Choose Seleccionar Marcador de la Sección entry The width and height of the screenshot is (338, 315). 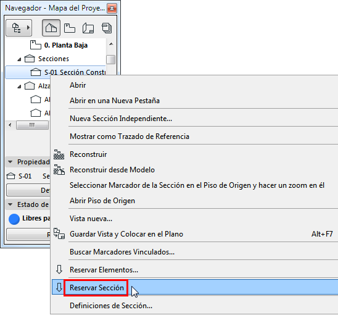click(197, 185)
